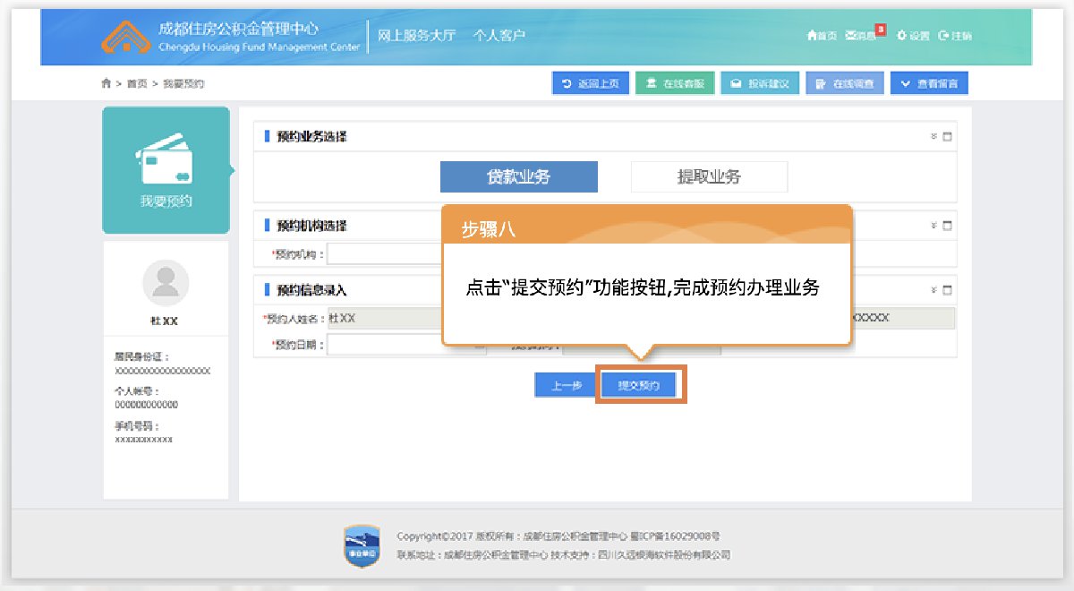Screen dimensions: 1074x591
Task: Click the 首页 home icon in header
Action: click(812, 36)
